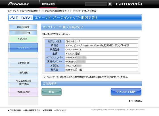Open the 個人情報保護方針 footer link
This screenshot has height=116, width=159.
(x=32, y=110)
